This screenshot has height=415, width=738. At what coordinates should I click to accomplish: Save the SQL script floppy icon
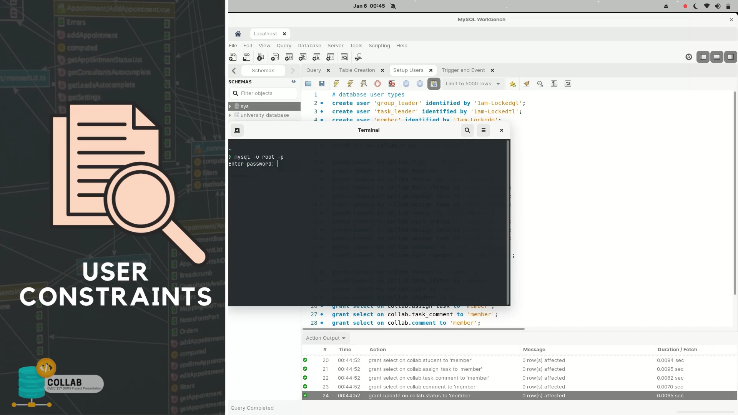(322, 84)
